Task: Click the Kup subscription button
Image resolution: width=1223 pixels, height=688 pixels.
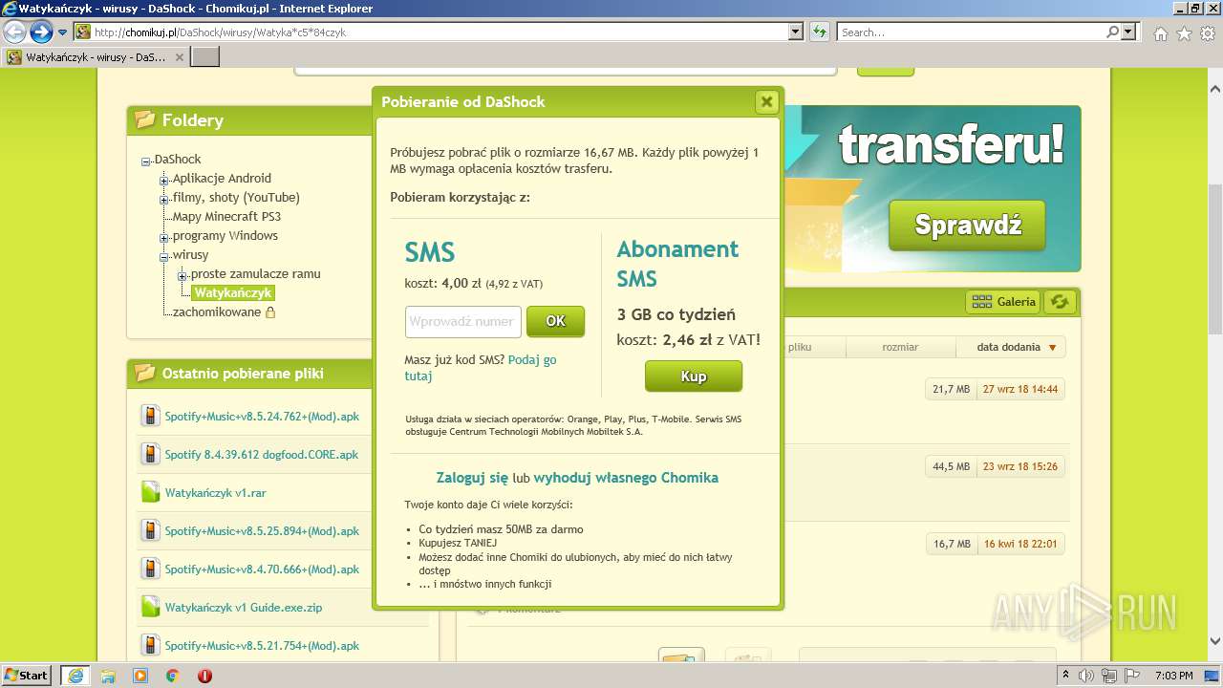Action: [x=694, y=376]
